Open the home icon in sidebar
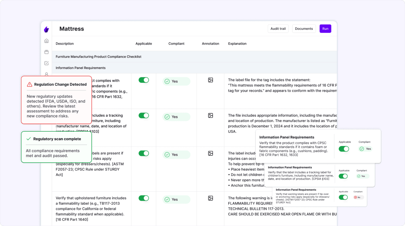 pos(47,41)
